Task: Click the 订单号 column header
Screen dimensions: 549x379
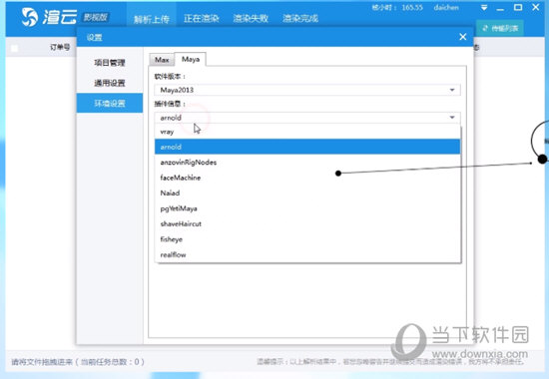Action: point(60,47)
